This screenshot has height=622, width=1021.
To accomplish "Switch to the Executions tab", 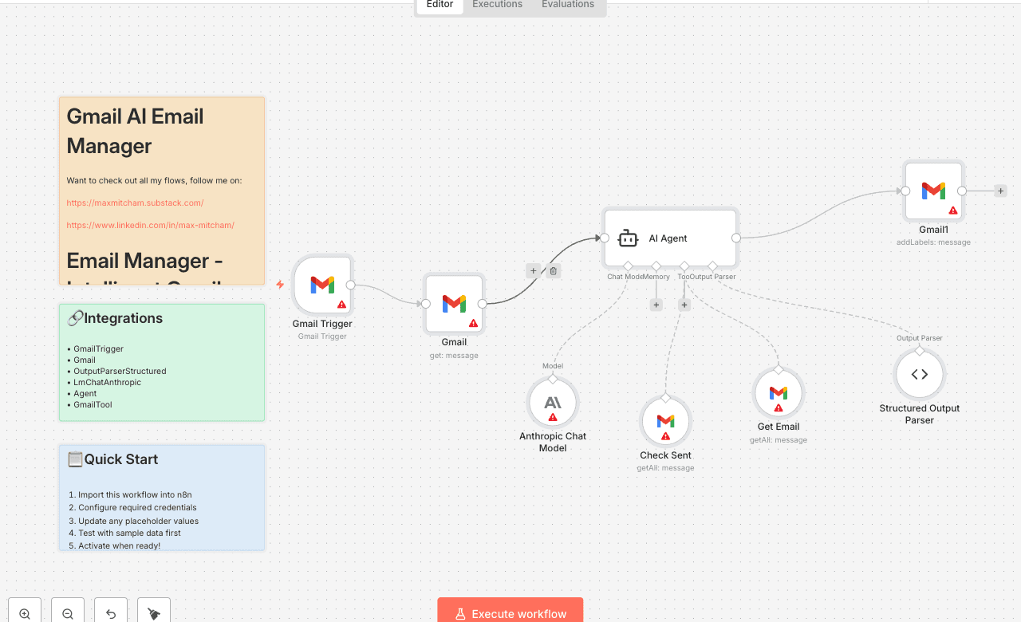I will pos(496,4).
